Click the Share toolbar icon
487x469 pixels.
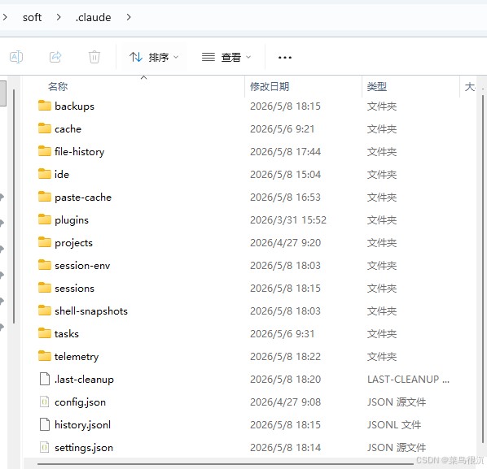click(55, 57)
